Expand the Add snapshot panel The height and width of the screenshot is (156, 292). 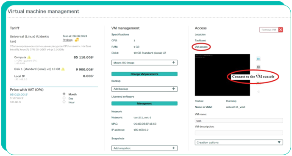tap(145, 148)
